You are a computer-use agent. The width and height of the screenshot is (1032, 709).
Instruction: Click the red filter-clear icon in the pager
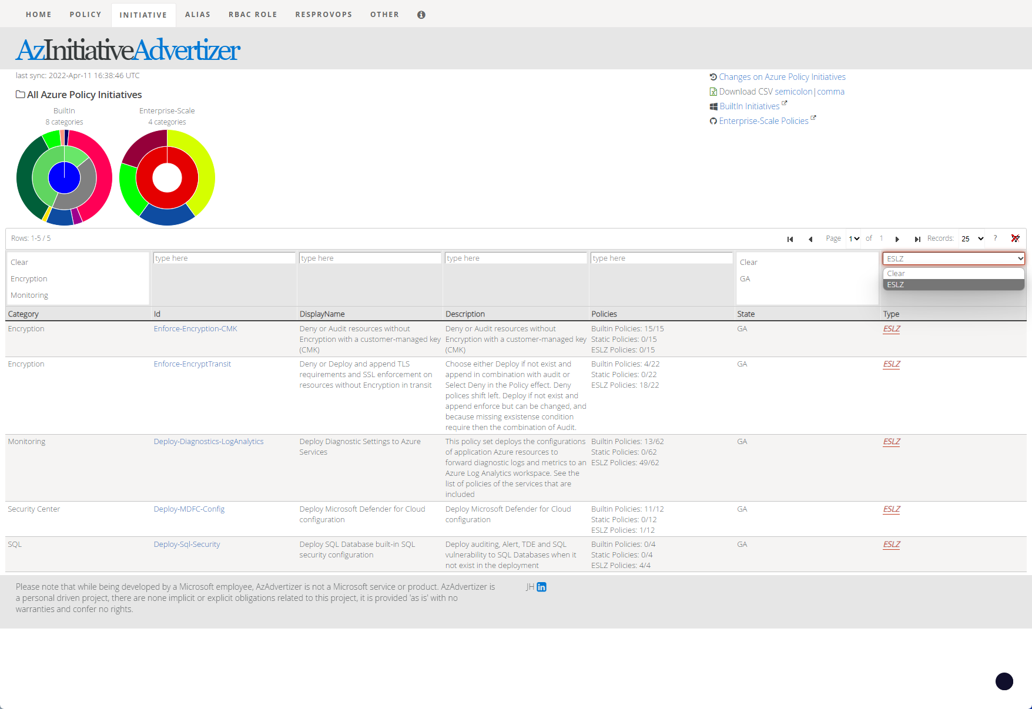coord(1016,238)
